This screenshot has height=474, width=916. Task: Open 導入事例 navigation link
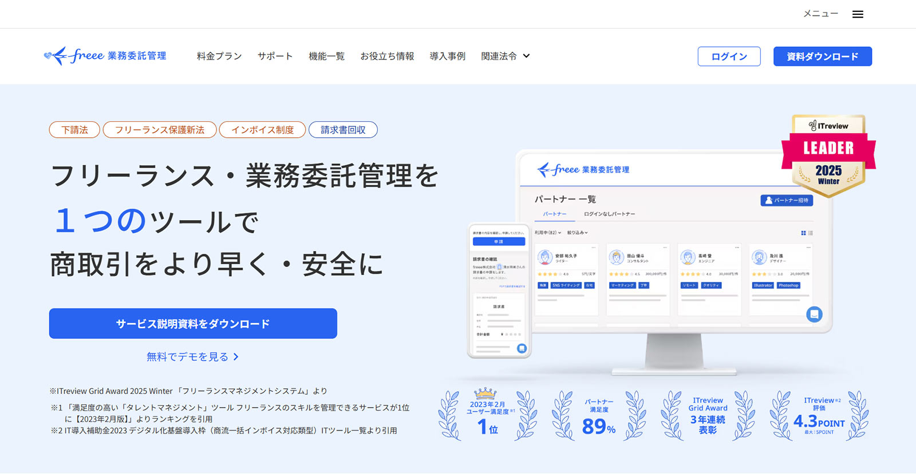point(447,56)
